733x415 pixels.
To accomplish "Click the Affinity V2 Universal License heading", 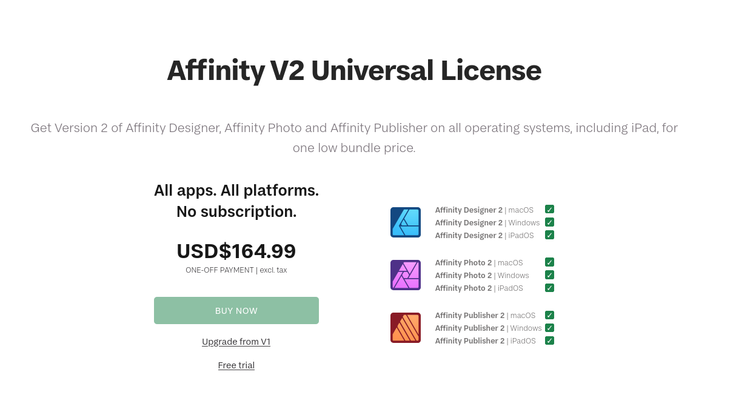I will click(x=353, y=70).
